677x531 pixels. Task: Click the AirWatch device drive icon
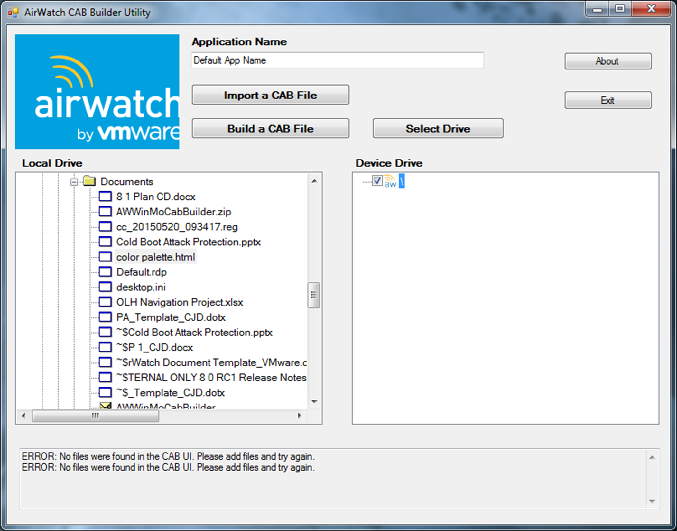coord(384,181)
